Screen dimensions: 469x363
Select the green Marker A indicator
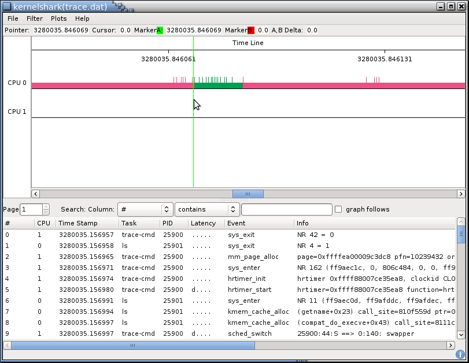(160, 30)
